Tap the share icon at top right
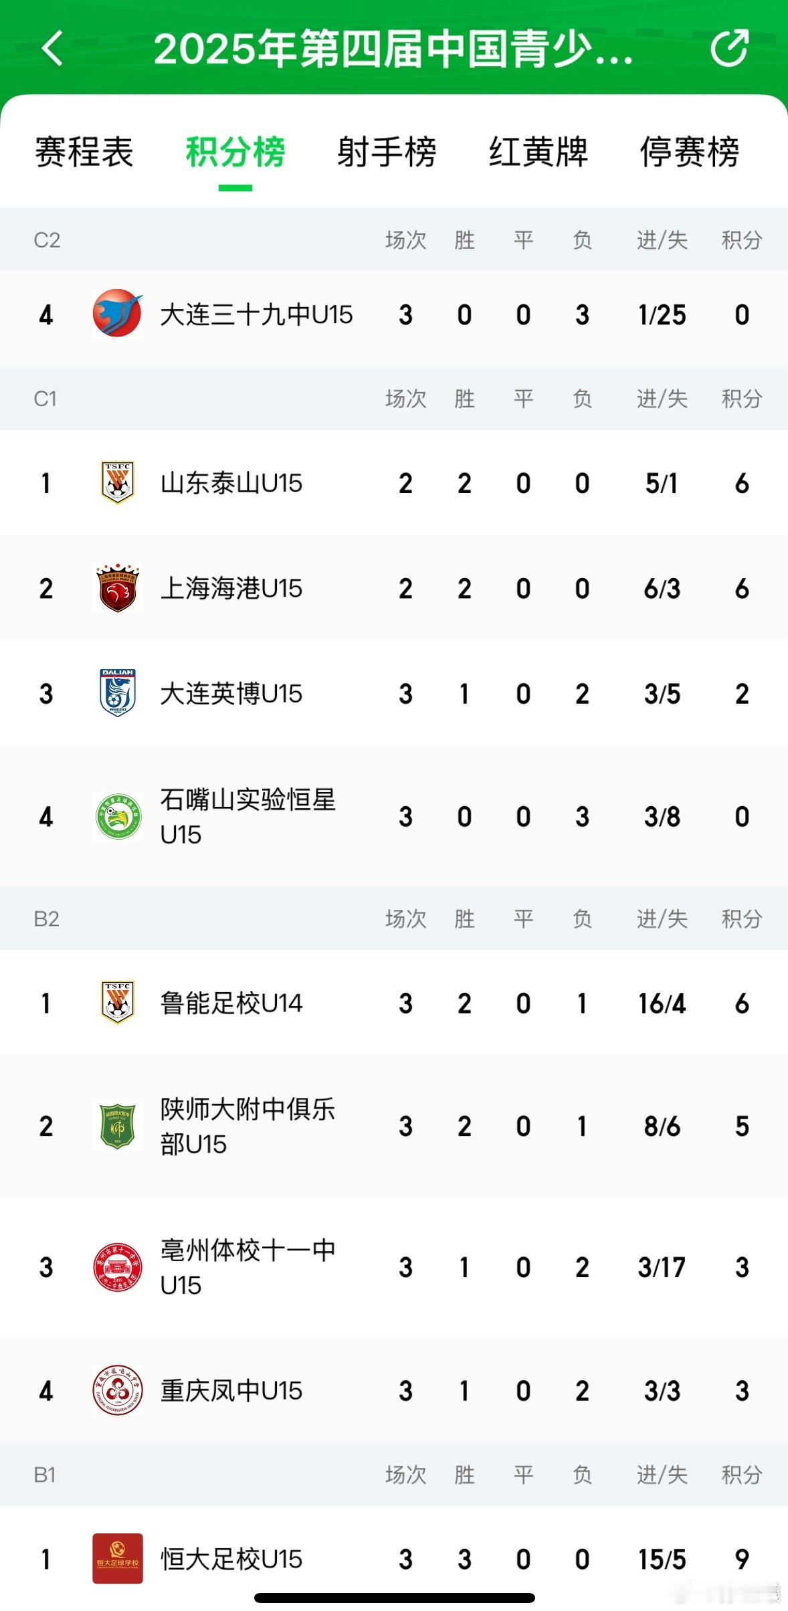The height and width of the screenshot is (1611, 788). tap(729, 48)
